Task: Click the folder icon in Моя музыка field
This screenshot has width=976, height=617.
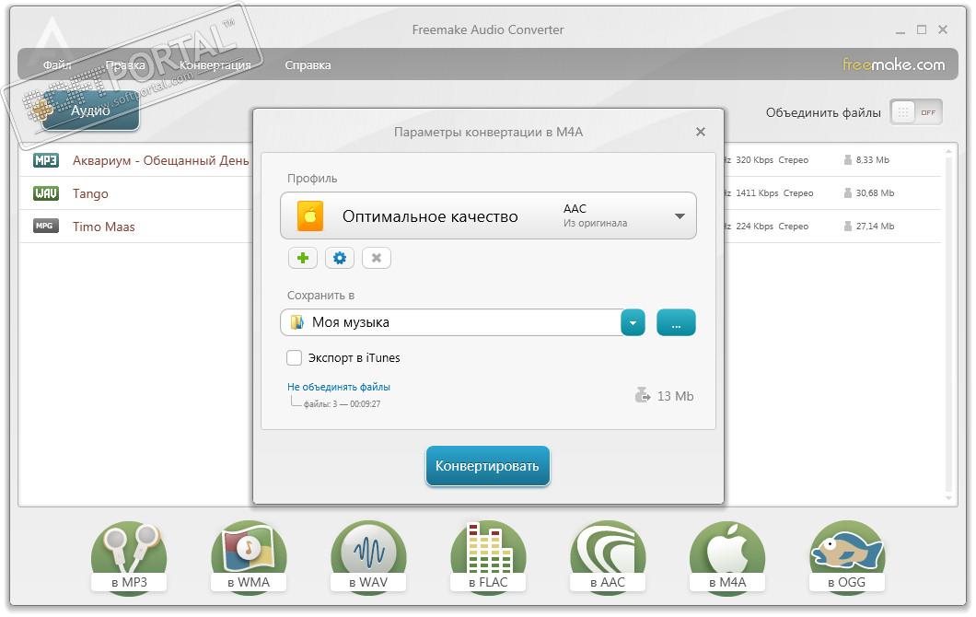Action: (x=297, y=322)
